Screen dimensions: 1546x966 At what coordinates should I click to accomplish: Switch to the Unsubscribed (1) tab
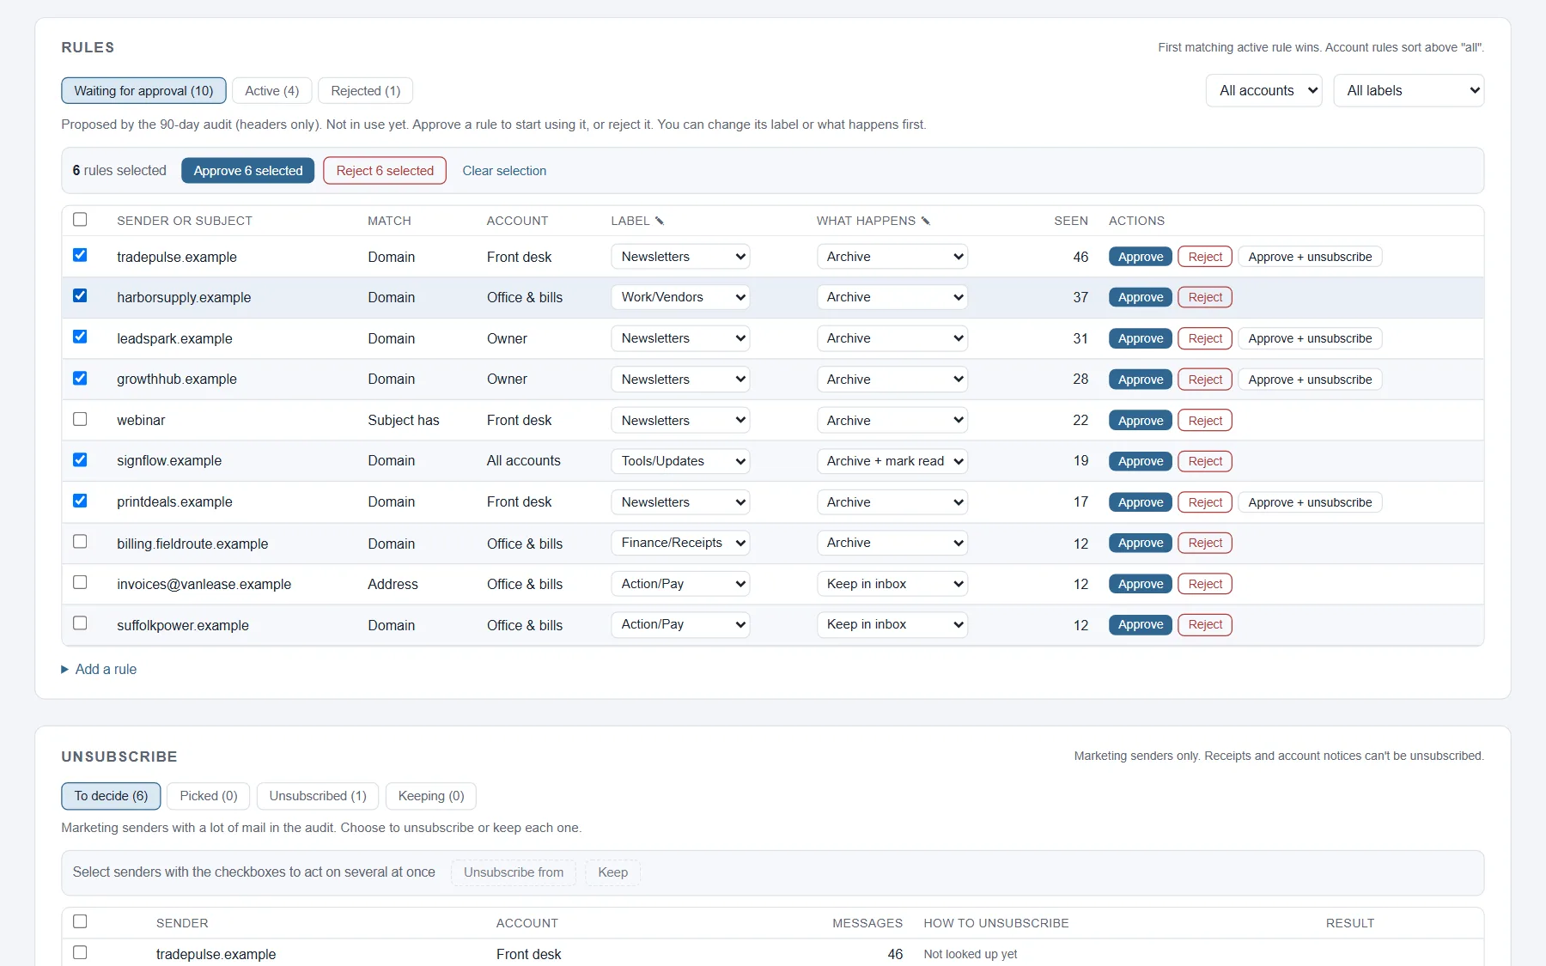tap(318, 796)
